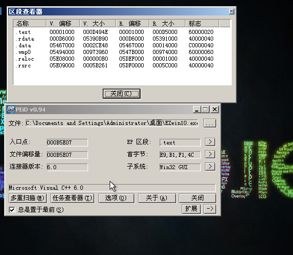Viewport: 293px width, 255px height.
Task: Click the 首字节 field E9,B1,F1,4C
Action: [180, 155]
